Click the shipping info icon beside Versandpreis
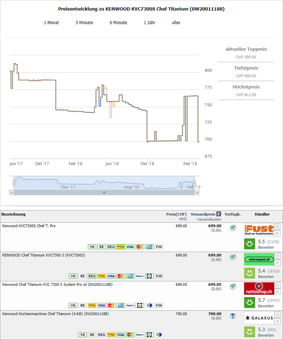Viewport: 283px width, 340px height. click(x=219, y=214)
